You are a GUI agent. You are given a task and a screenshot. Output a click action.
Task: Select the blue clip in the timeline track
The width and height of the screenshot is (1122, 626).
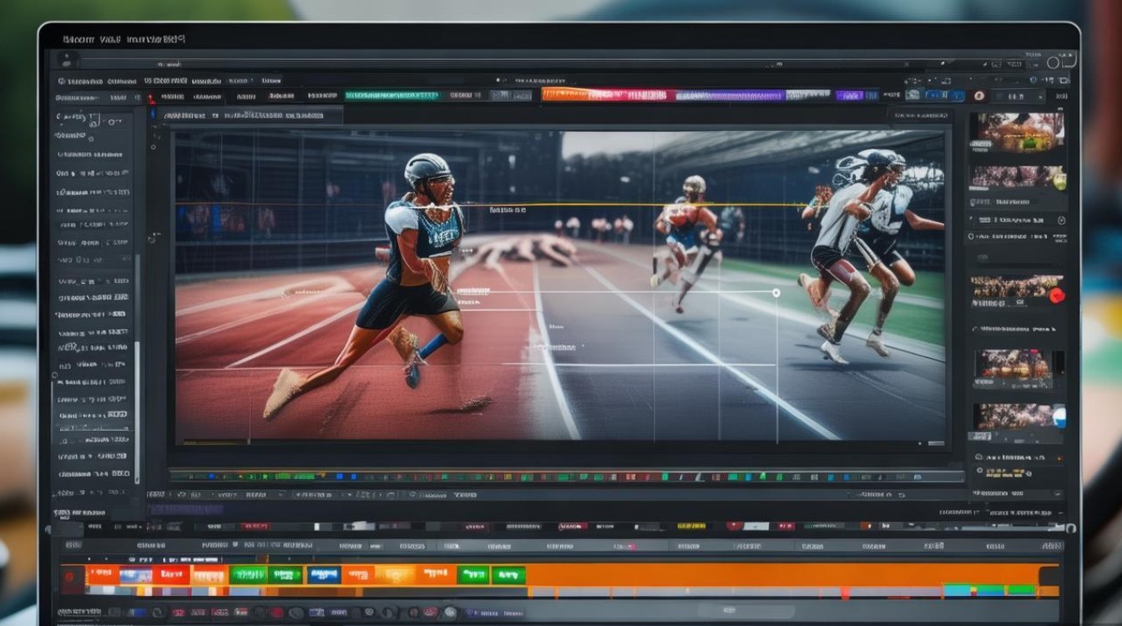click(323, 574)
